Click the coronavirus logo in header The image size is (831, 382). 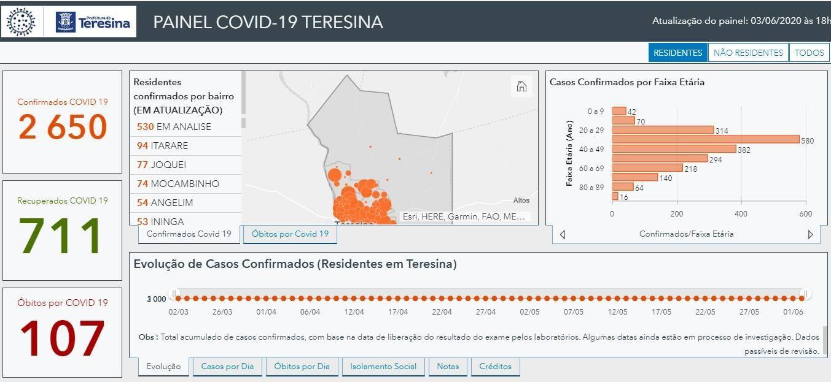pyautogui.click(x=21, y=22)
